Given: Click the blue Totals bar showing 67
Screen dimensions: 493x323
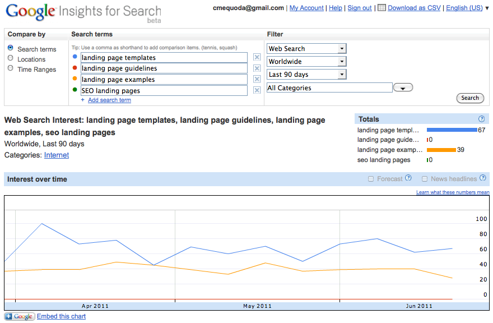Looking at the screenshot, I should click(452, 130).
